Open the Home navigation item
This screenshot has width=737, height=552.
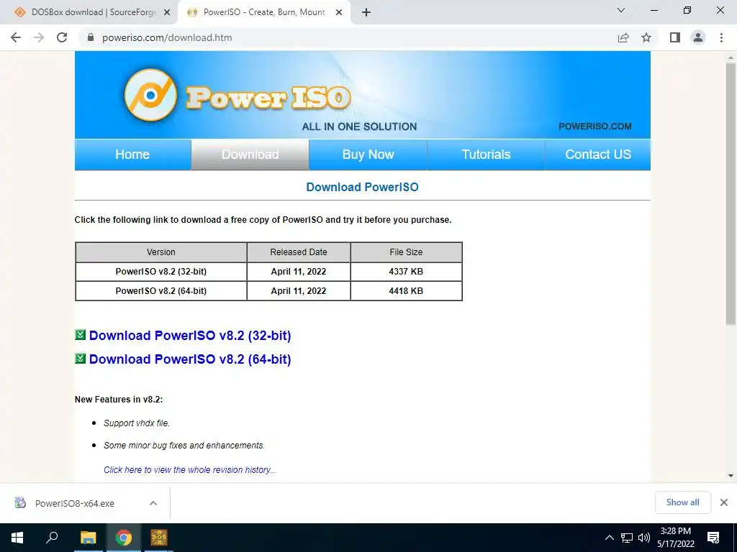click(x=132, y=155)
